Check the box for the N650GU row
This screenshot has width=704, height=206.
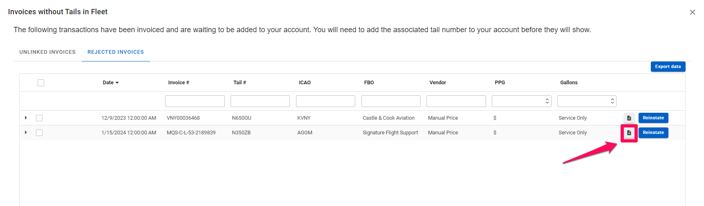(39, 118)
